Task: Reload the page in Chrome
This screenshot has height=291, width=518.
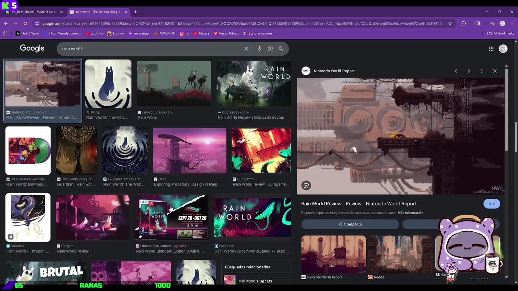Action: (x=25, y=23)
